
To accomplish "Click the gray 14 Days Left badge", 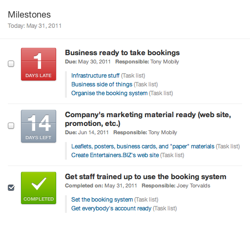I will pos(39,126).
